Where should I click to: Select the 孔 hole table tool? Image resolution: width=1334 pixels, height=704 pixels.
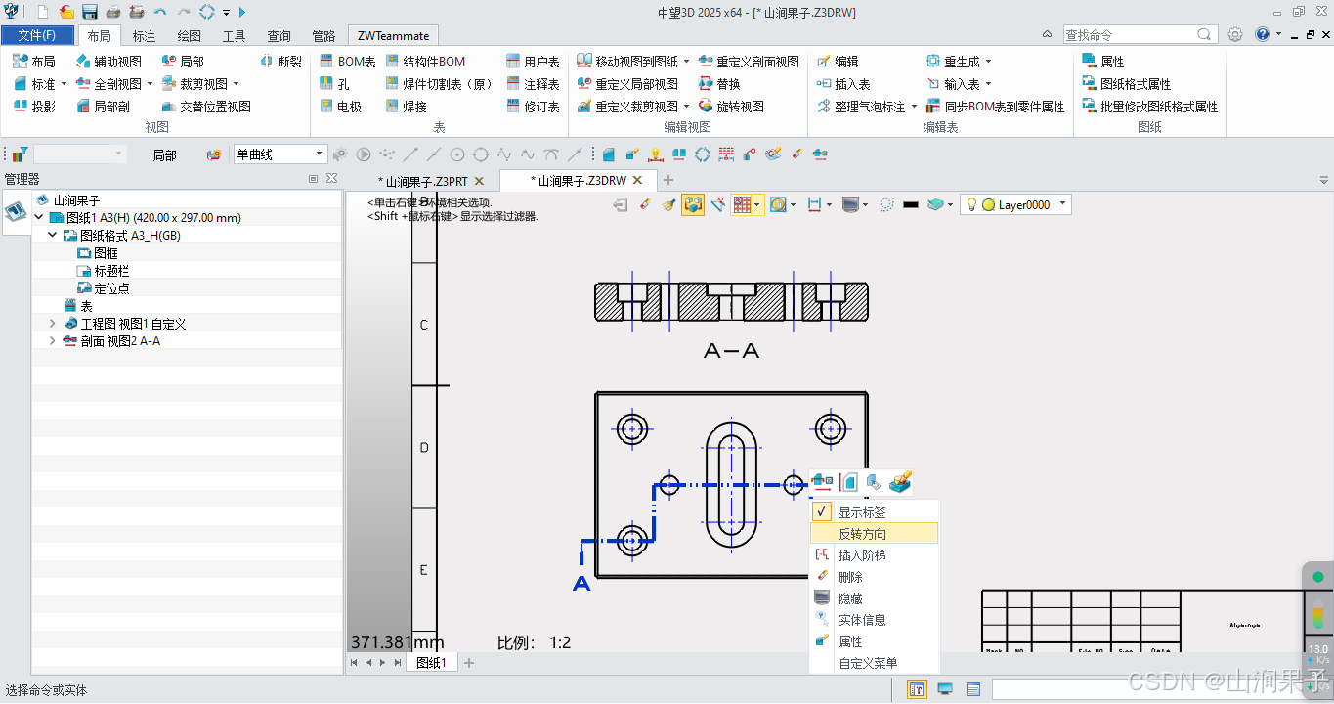pyautogui.click(x=335, y=84)
